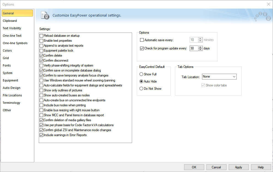Click the EasyPower settings header icon
Screen dimensions: 273x172
(45, 15)
